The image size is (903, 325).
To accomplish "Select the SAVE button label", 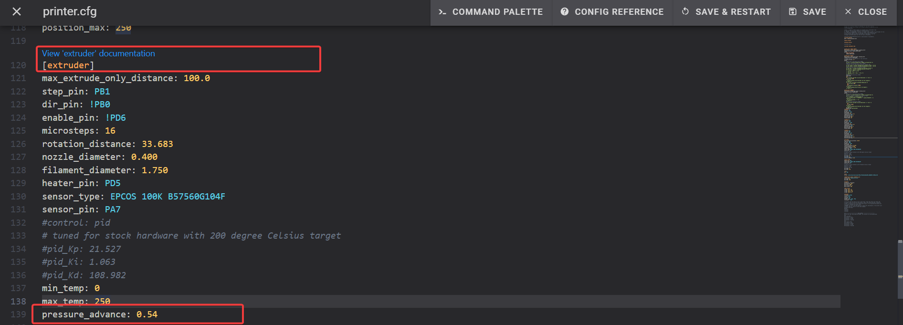I will [x=814, y=12].
